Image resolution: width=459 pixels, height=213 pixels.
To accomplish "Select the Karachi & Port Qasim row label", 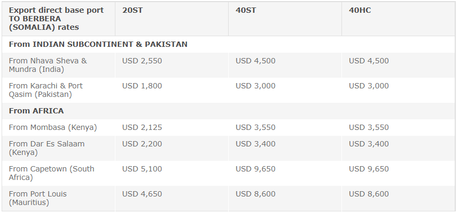I will pyautogui.click(x=45, y=90).
